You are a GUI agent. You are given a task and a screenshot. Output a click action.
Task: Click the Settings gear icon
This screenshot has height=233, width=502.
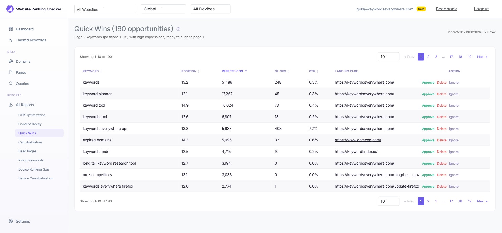[x=11, y=221]
